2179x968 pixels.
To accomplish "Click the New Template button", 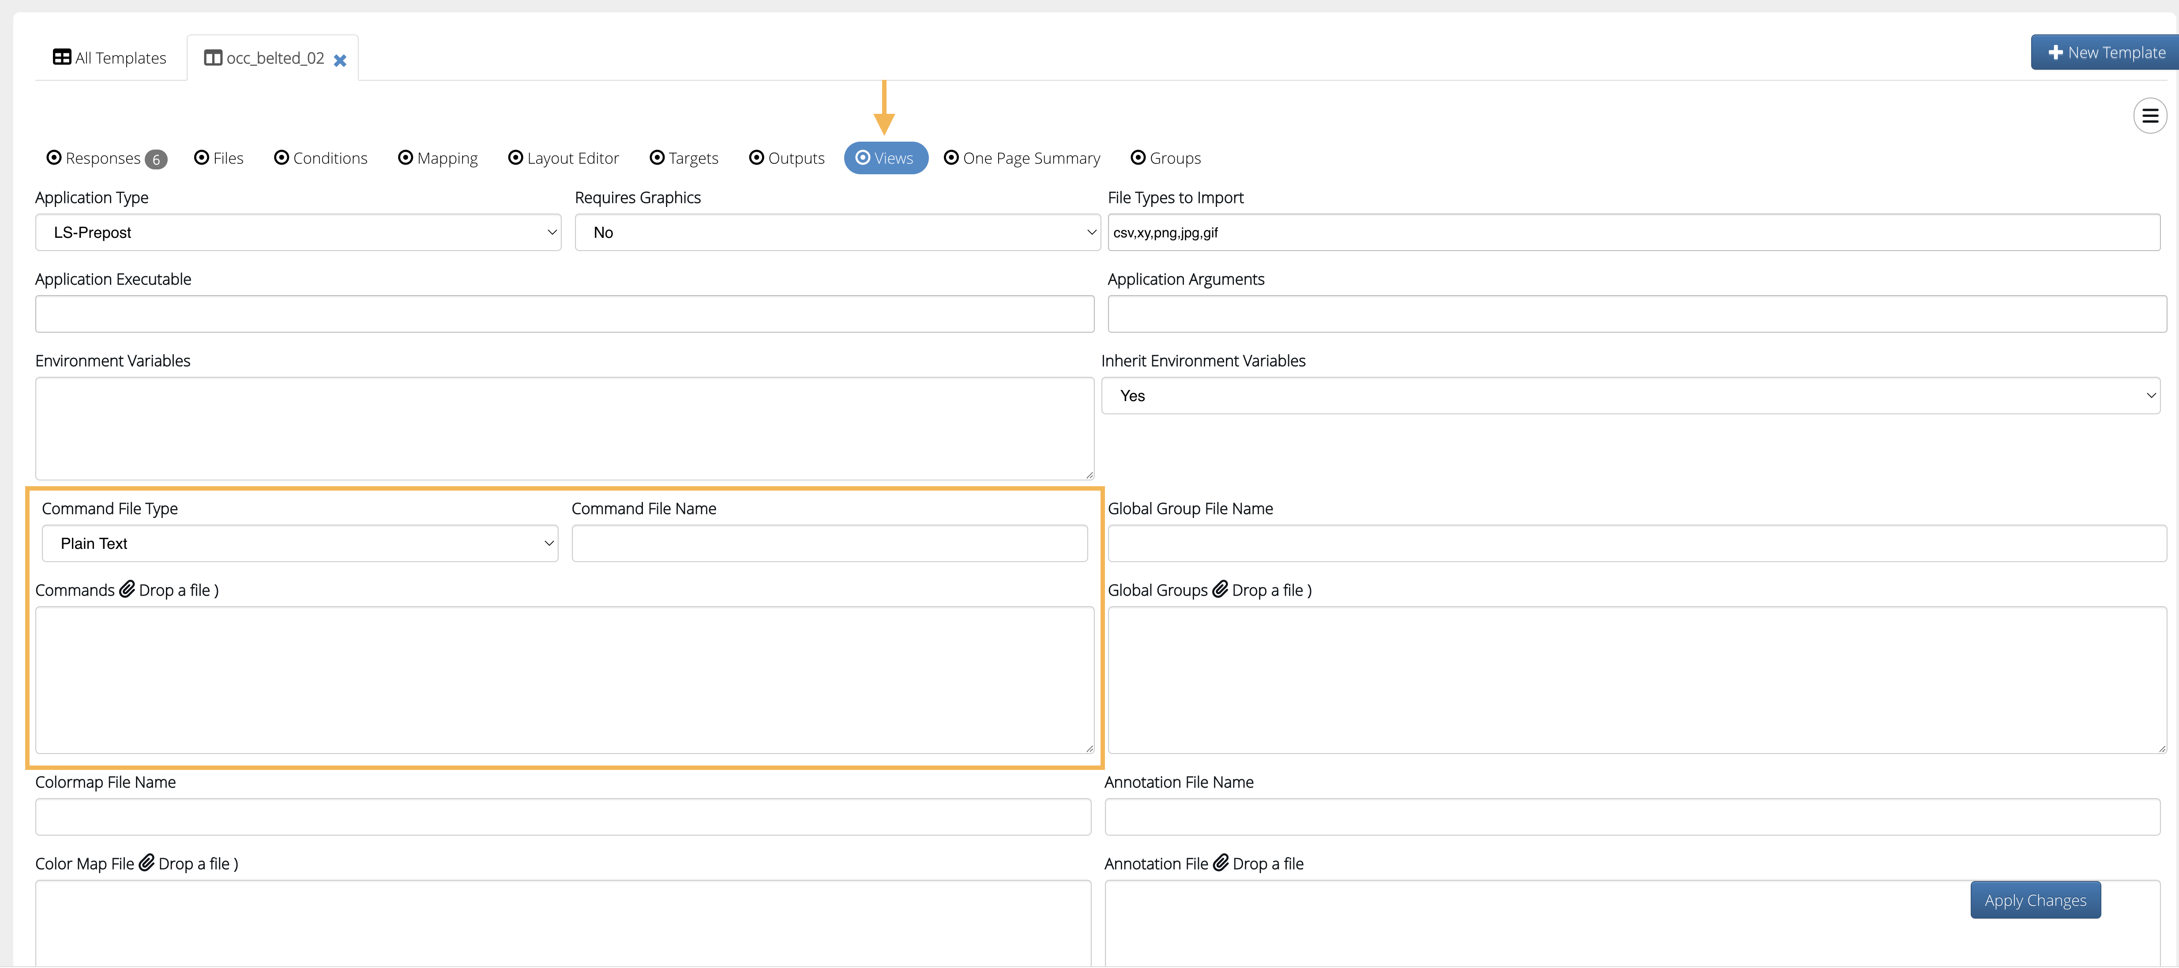I will pyautogui.click(x=2104, y=53).
